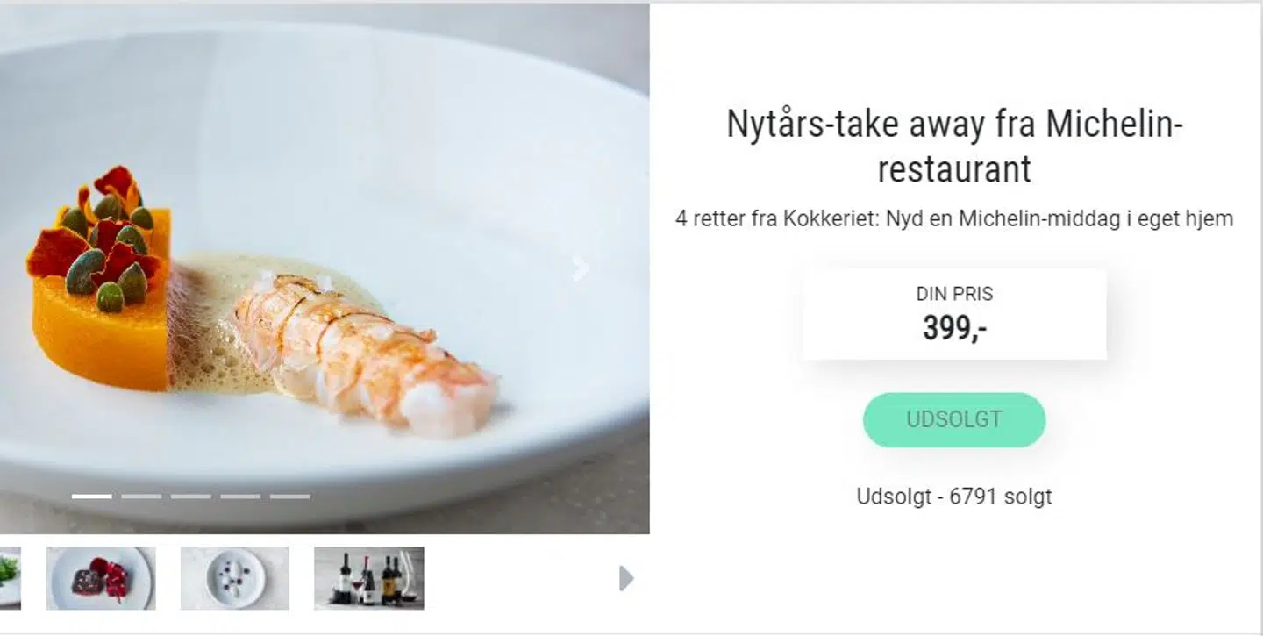
Task: Click the 'Udsolgt - 6791 solgt' status text
Action: coord(954,497)
